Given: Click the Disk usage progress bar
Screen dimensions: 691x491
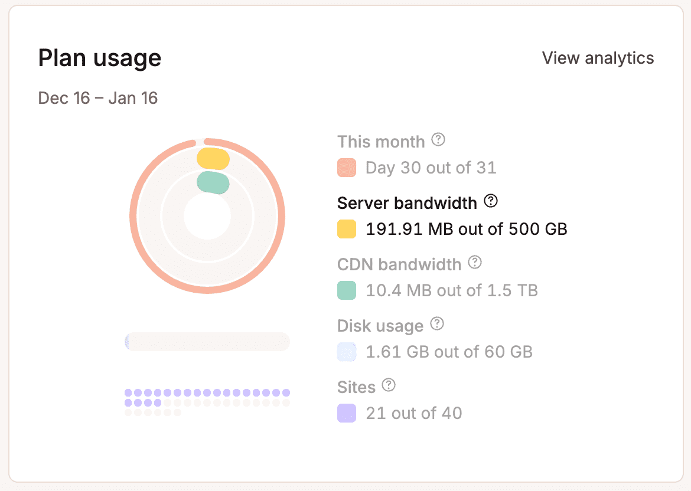Looking at the screenshot, I should (x=207, y=342).
